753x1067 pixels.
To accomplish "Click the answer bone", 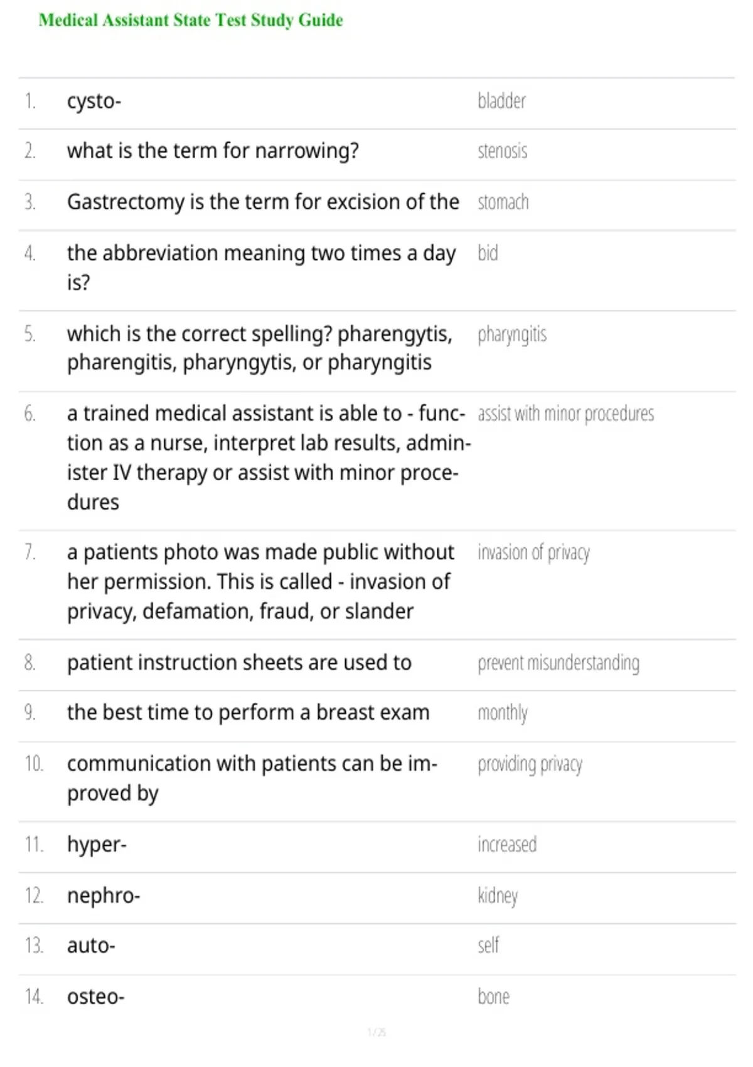I will click(493, 997).
